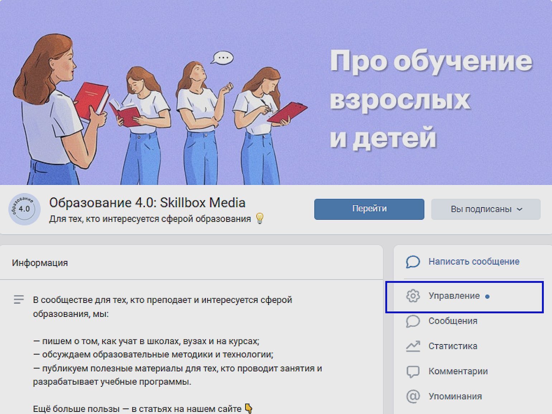
Task: Open the Сообщения menu item
Action: click(453, 321)
